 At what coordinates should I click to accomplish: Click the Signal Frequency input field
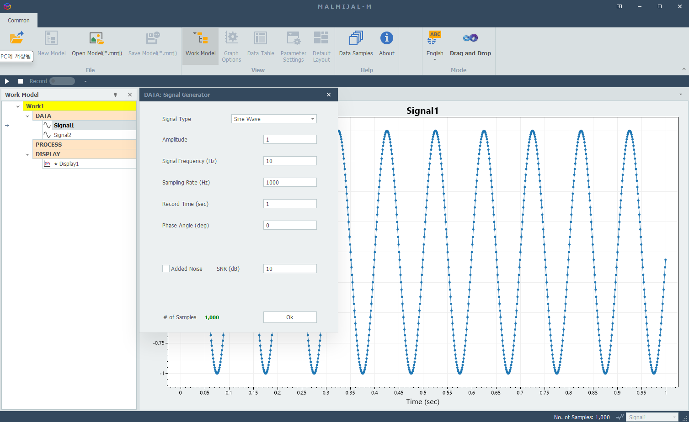point(290,161)
